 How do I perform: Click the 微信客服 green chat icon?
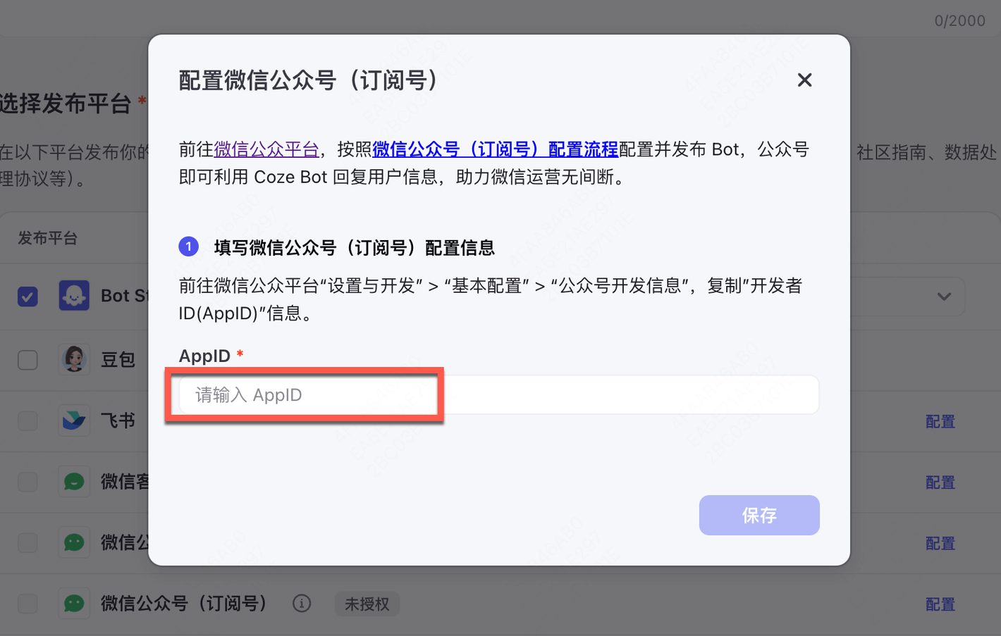74,482
